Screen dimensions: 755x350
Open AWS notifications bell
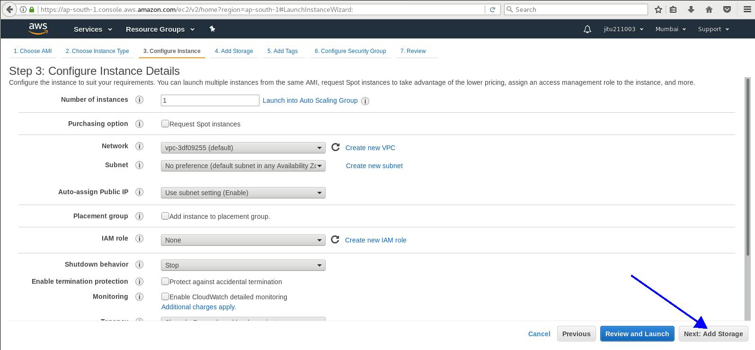point(587,29)
